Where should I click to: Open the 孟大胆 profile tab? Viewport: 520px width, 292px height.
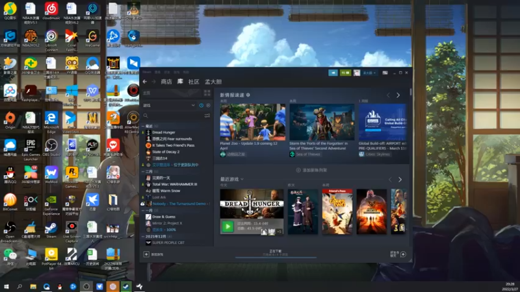click(213, 82)
